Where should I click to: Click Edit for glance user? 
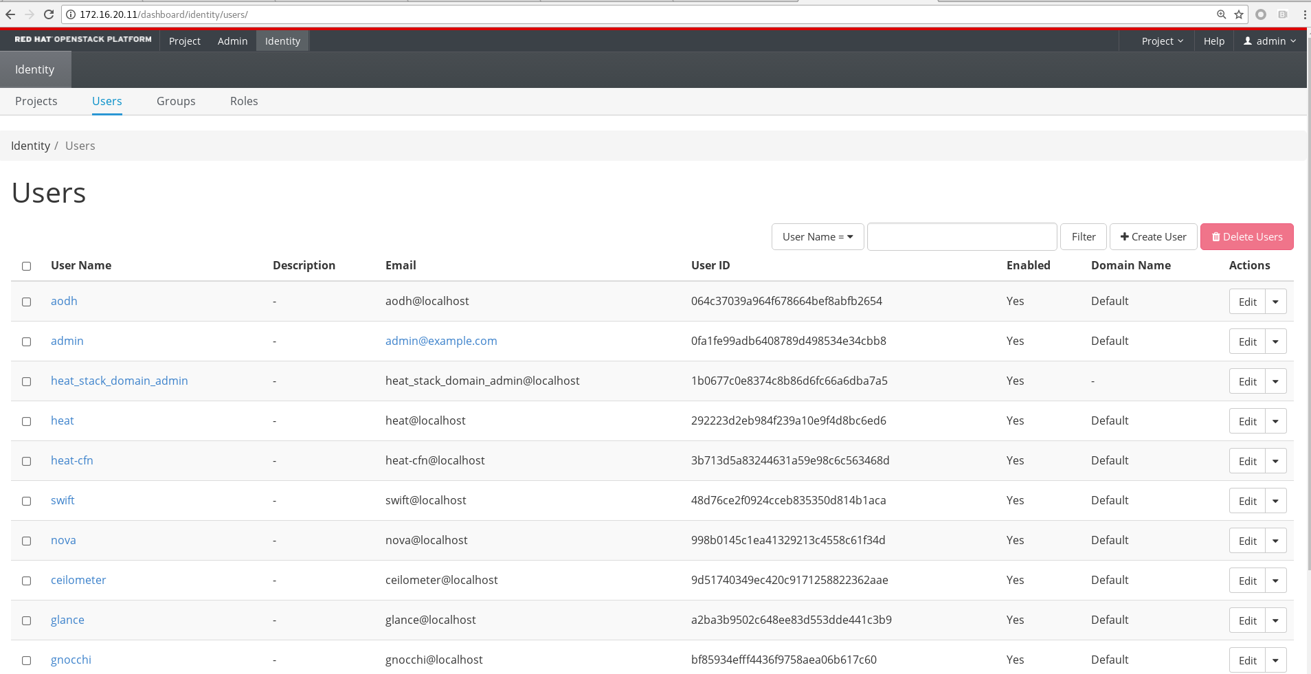pyautogui.click(x=1247, y=620)
